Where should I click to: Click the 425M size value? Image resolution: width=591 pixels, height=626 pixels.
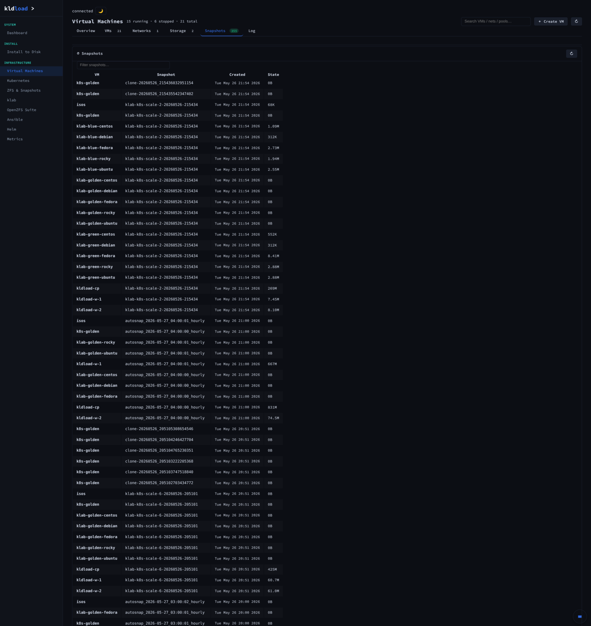pyautogui.click(x=272, y=569)
